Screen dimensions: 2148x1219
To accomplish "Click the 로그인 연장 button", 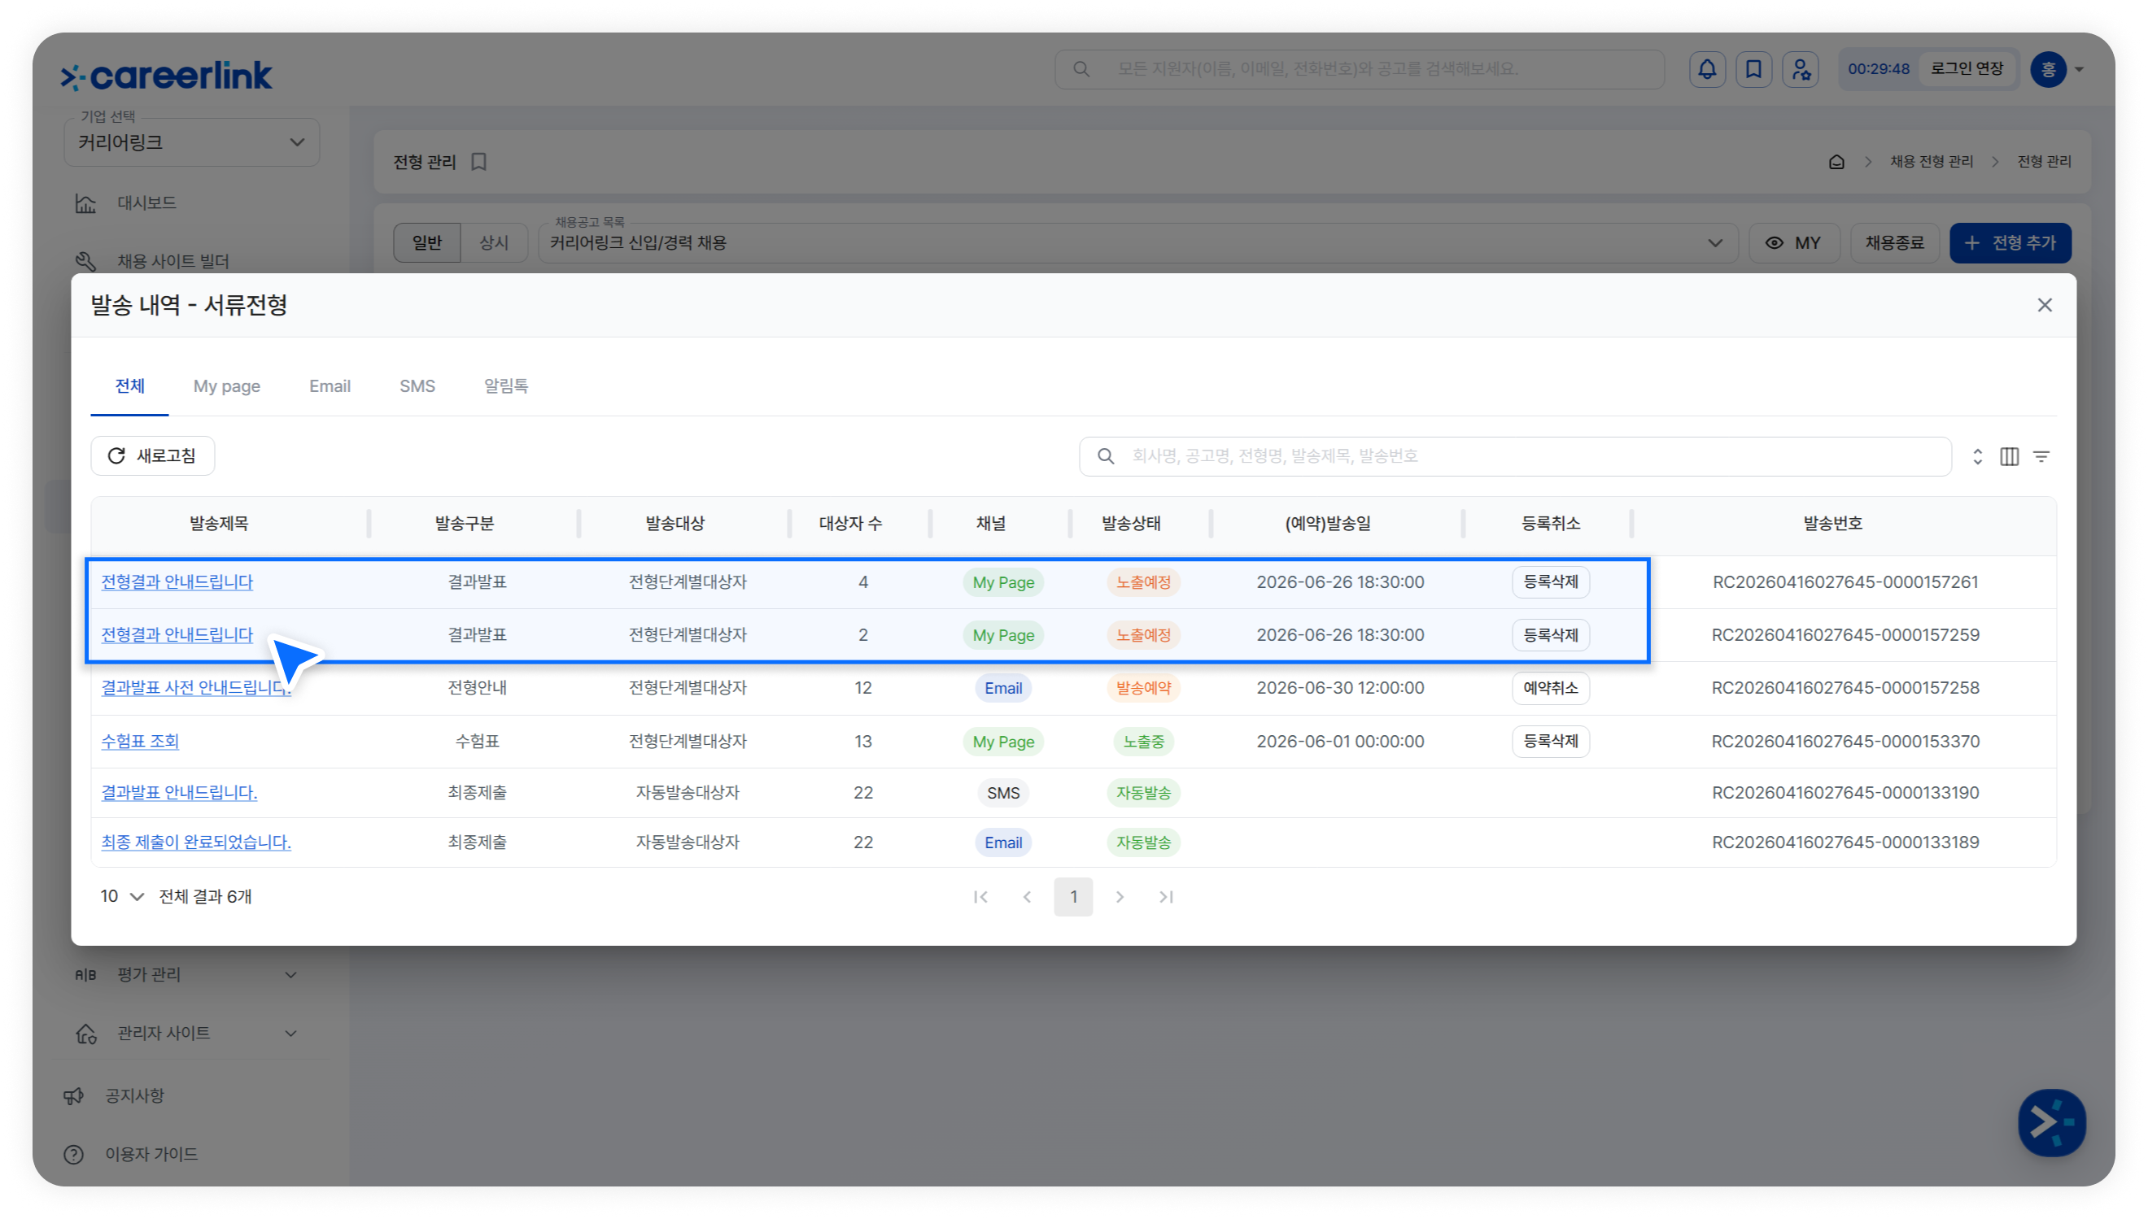I will point(1967,69).
